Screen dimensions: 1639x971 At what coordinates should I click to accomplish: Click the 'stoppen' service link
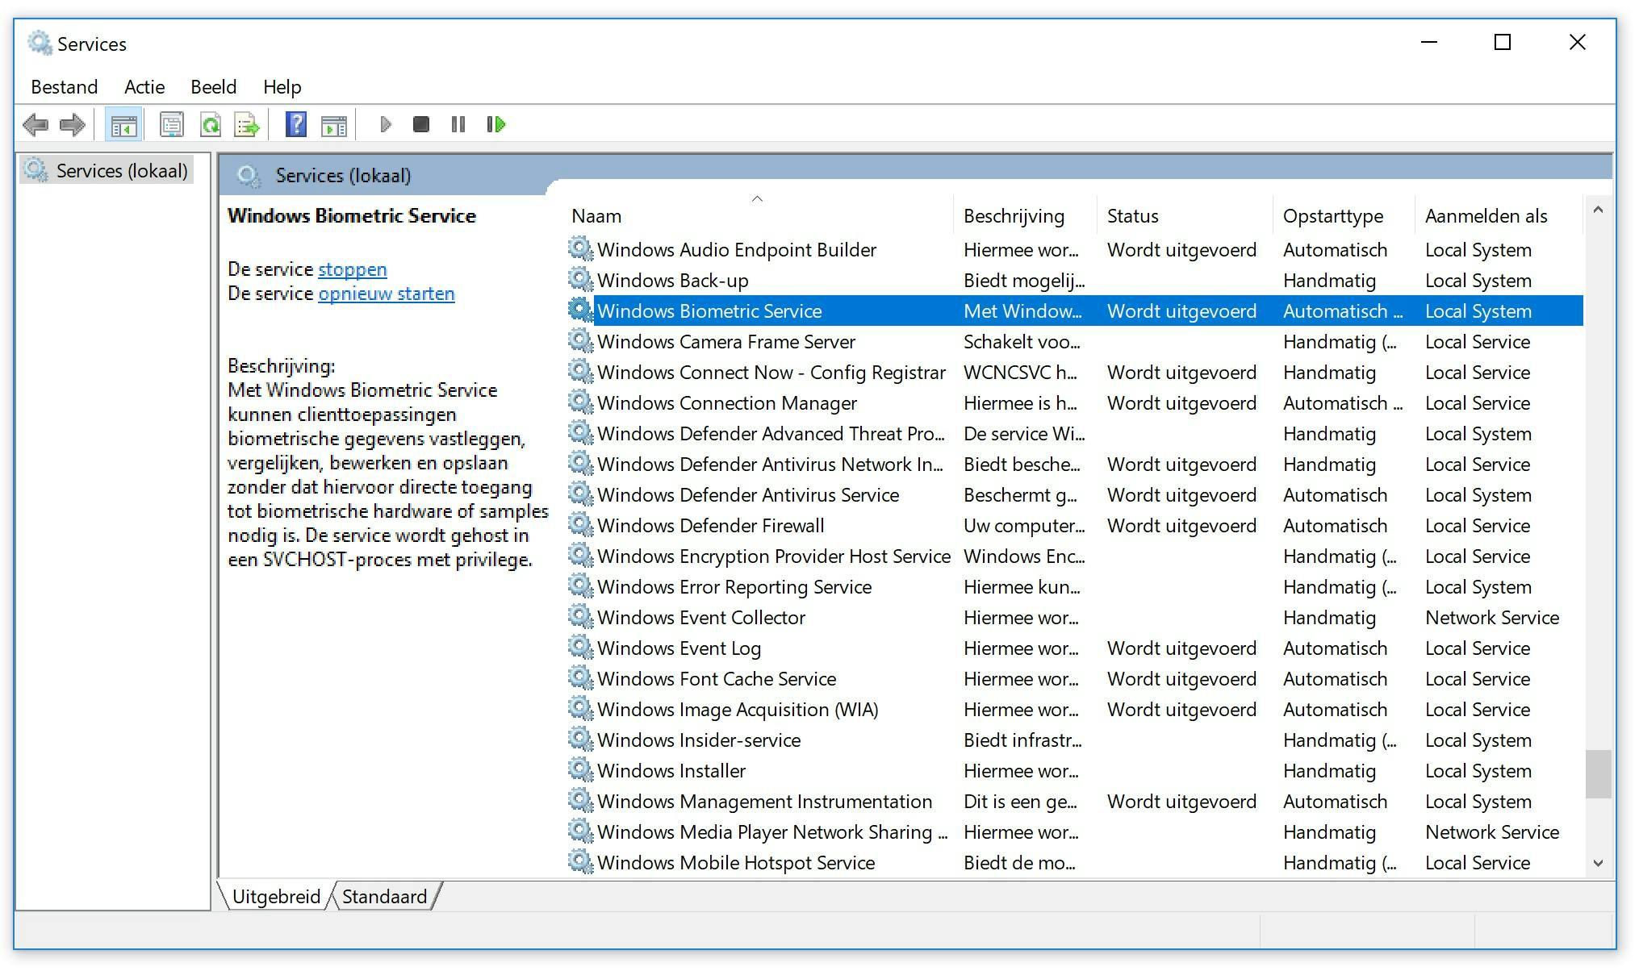pos(352,269)
